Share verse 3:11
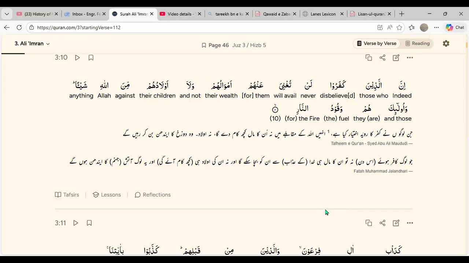469x263 pixels. point(383,223)
